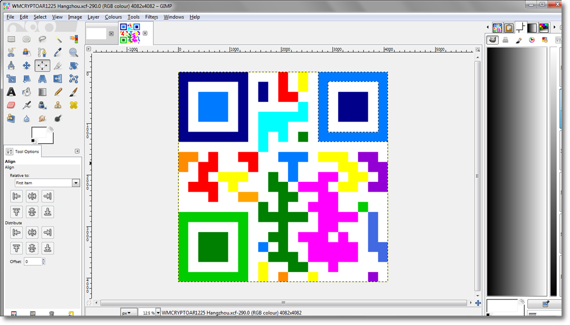Pick the Paintbrush tool
The image size is (570, 325).
[74, 92]
